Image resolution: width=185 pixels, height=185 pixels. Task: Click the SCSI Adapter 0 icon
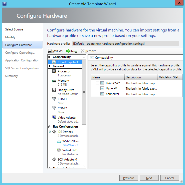coord(54,160)
